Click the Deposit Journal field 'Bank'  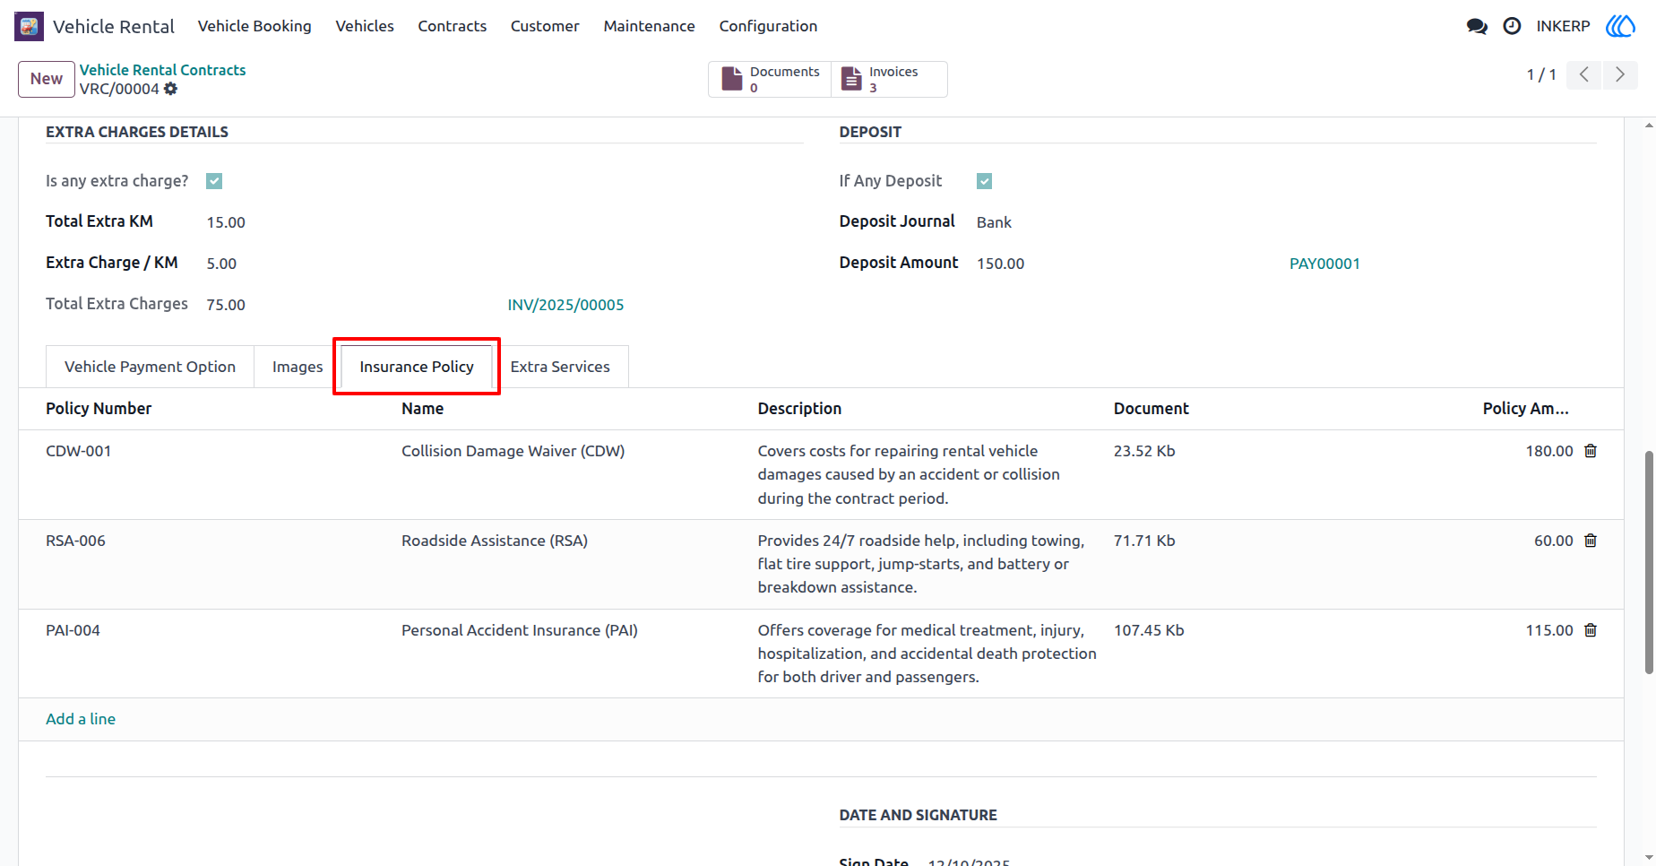(x=994, y=222)
